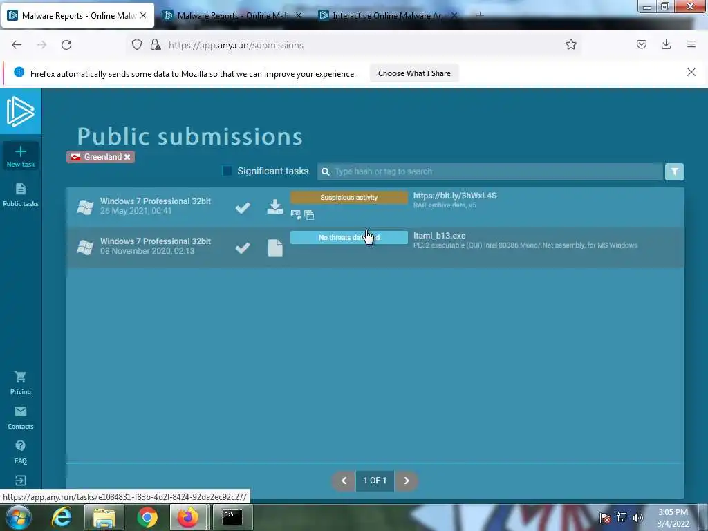
Task: Open Public tasks in sidebar
Action: point(20,195)
